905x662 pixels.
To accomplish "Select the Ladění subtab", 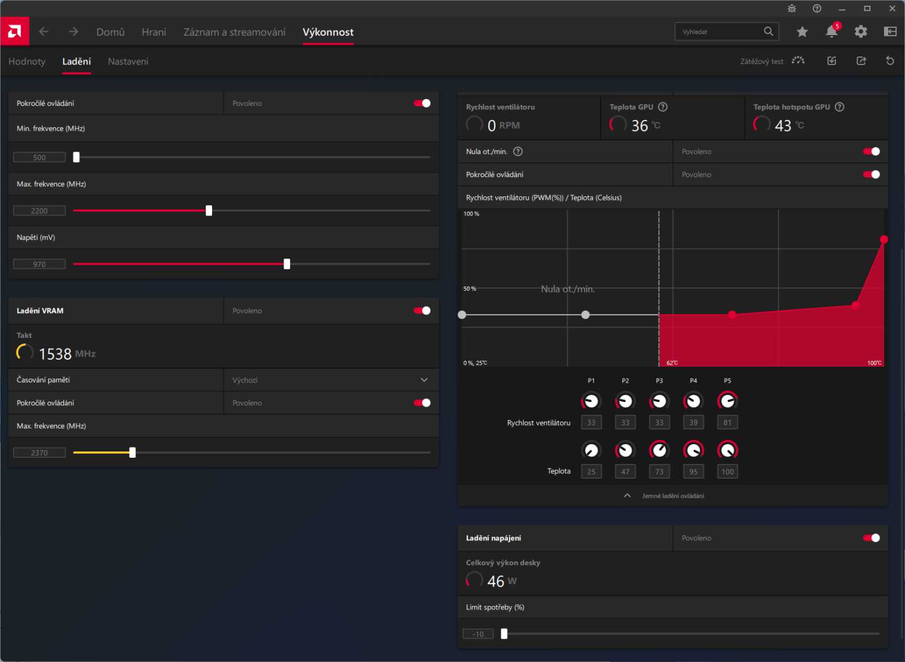I will click(76, 61).
